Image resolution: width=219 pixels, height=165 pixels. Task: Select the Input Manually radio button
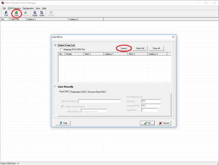click(x=55, y=87)
